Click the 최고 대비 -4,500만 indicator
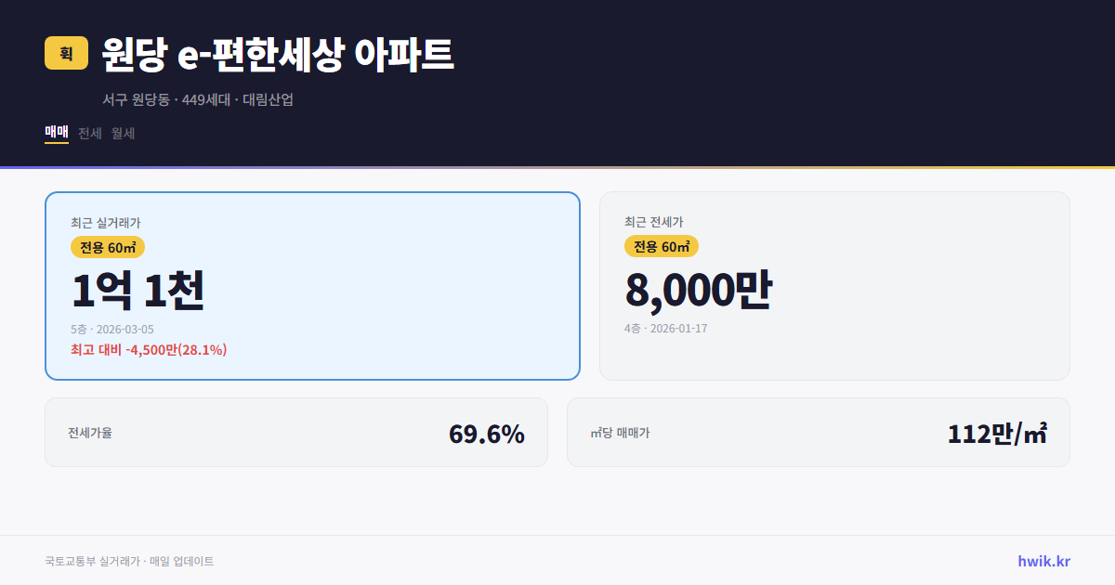Viewport: 1115px width, 585px height. pos(149,351)
